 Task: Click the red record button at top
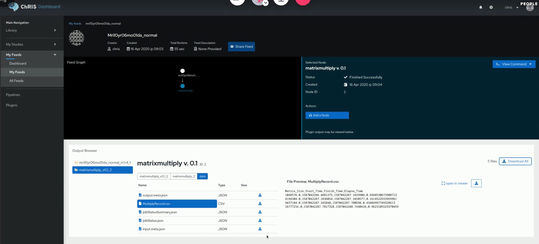pyautogui.click(x=303, y=2)
